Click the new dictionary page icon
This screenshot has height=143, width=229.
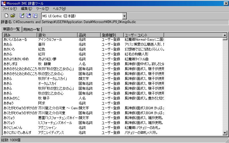coord(6,16)
